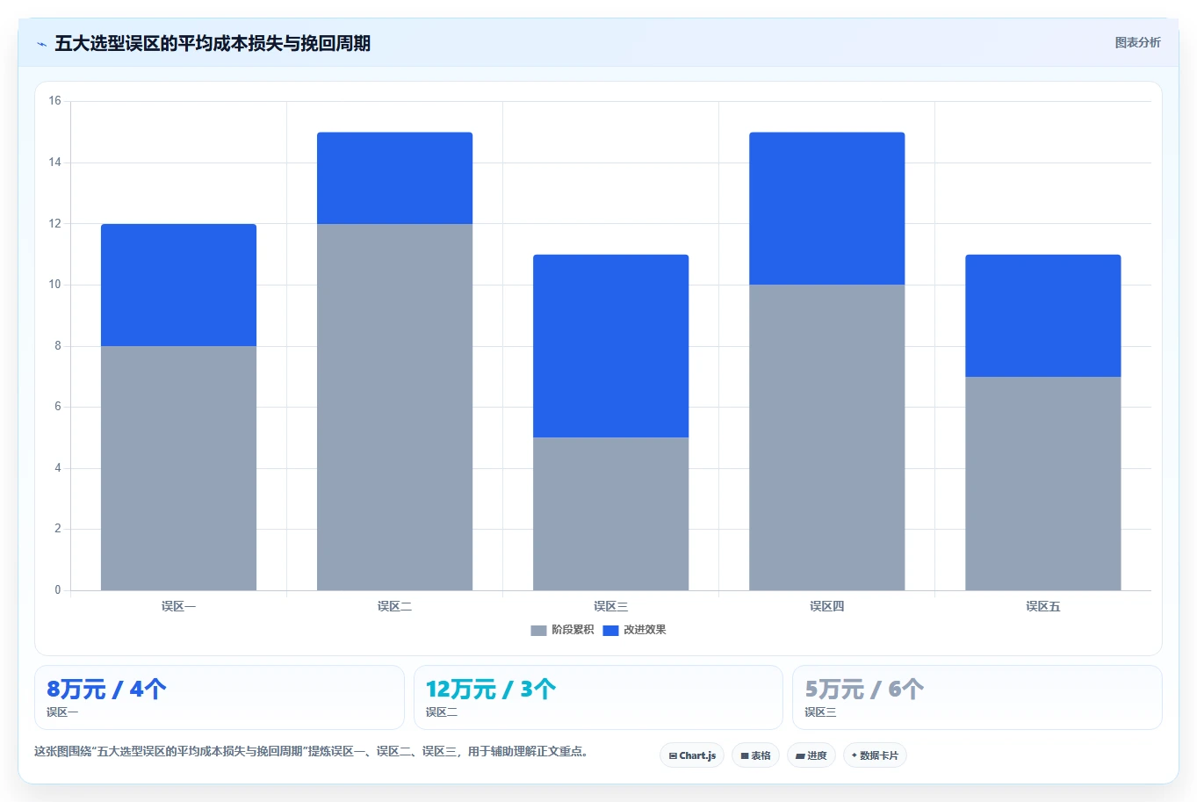Click the gray bar segment of 误区五

tap(1043, 483)
